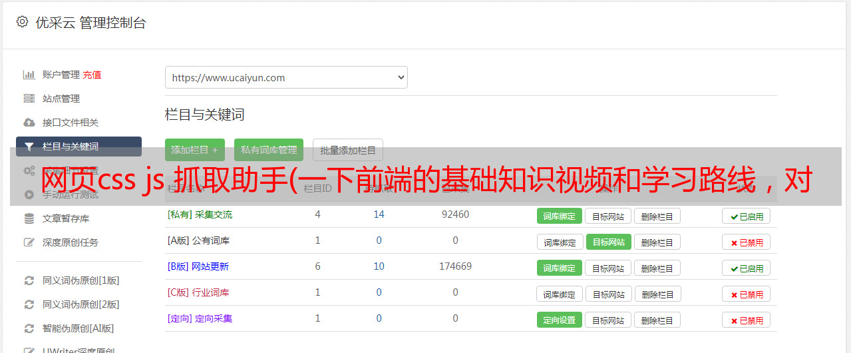The height and width of the screenshot is (353, 851).
Task: Click 目标网站 in the 行业词库 row
Action: pyautogui.click(x=608, y=294)
